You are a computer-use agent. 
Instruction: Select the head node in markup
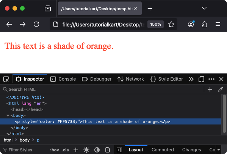point(27,109)
